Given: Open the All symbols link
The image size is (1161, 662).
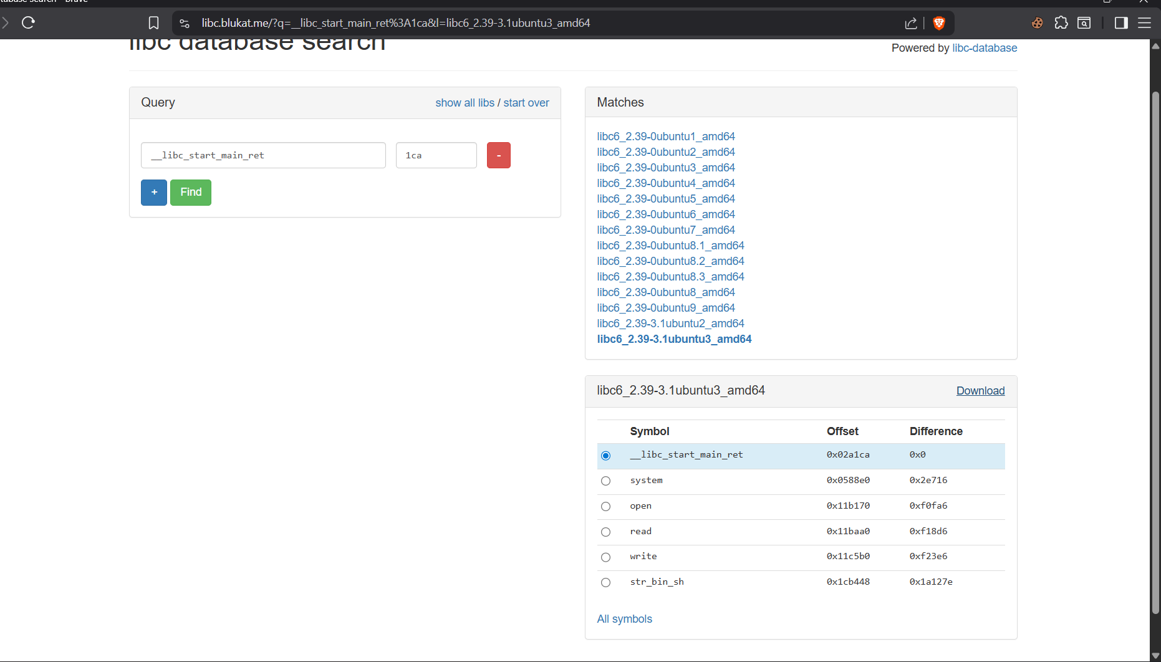Looking at the screenshot, I should (x=624, y=619).
